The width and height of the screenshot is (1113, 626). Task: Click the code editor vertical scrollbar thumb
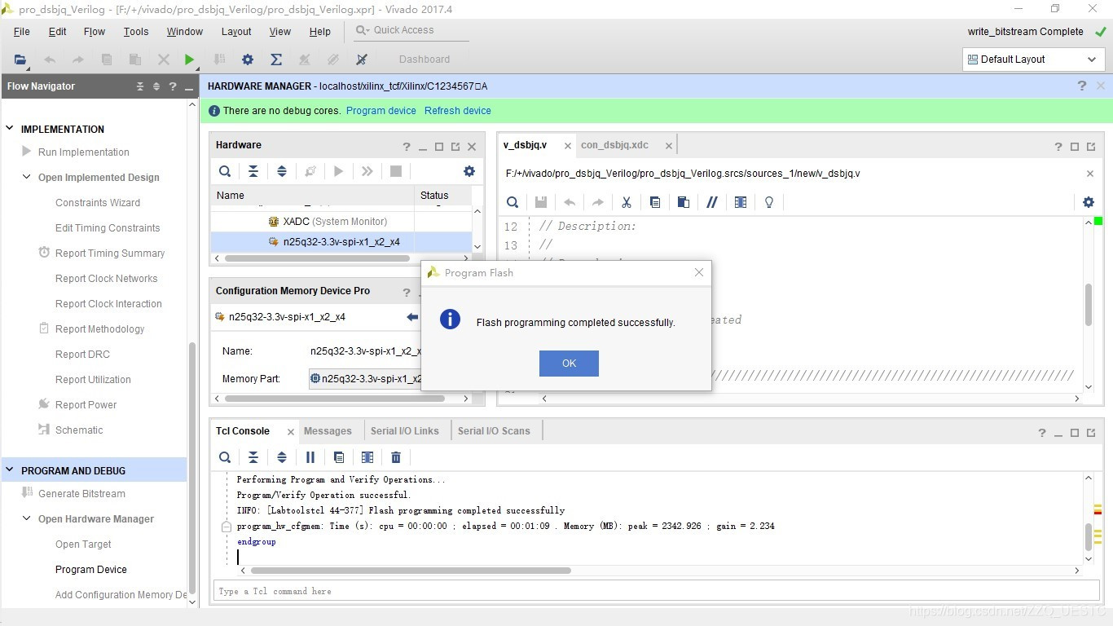[1089, 304]
